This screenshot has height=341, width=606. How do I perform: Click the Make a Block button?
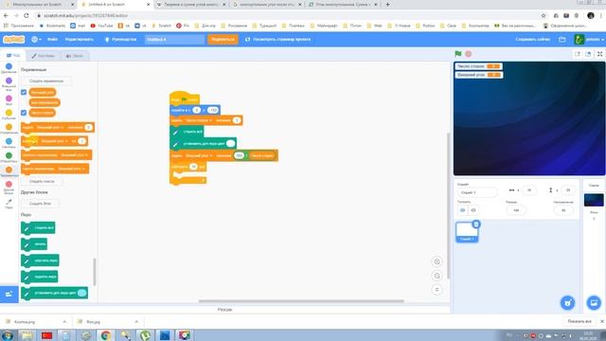point(40,204)
